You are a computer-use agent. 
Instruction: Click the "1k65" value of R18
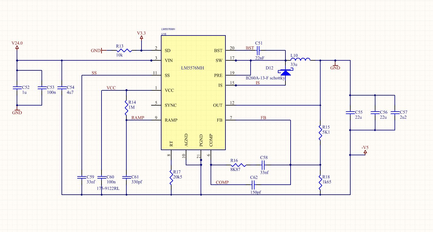pos(327,182)
